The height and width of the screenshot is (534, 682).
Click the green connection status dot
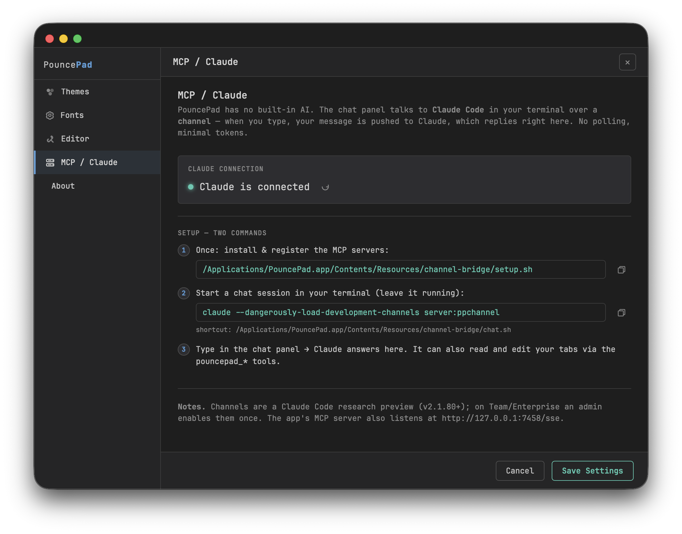191,187
